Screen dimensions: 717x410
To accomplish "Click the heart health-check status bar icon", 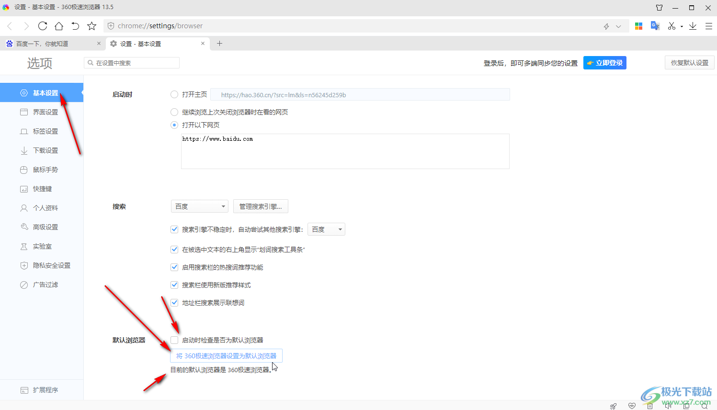I will [x=632, y=406].
